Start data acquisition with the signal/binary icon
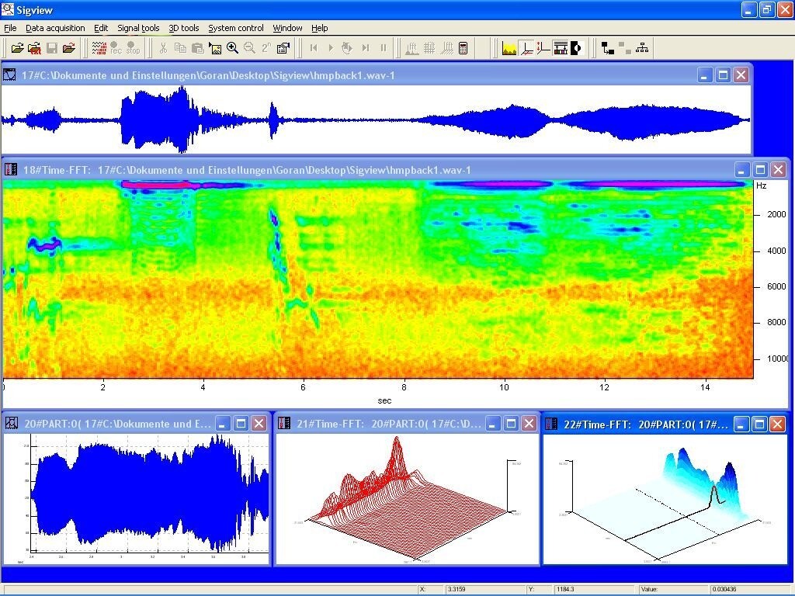The width and height of the screenshot is (795, 596). (x=99, y=48)
